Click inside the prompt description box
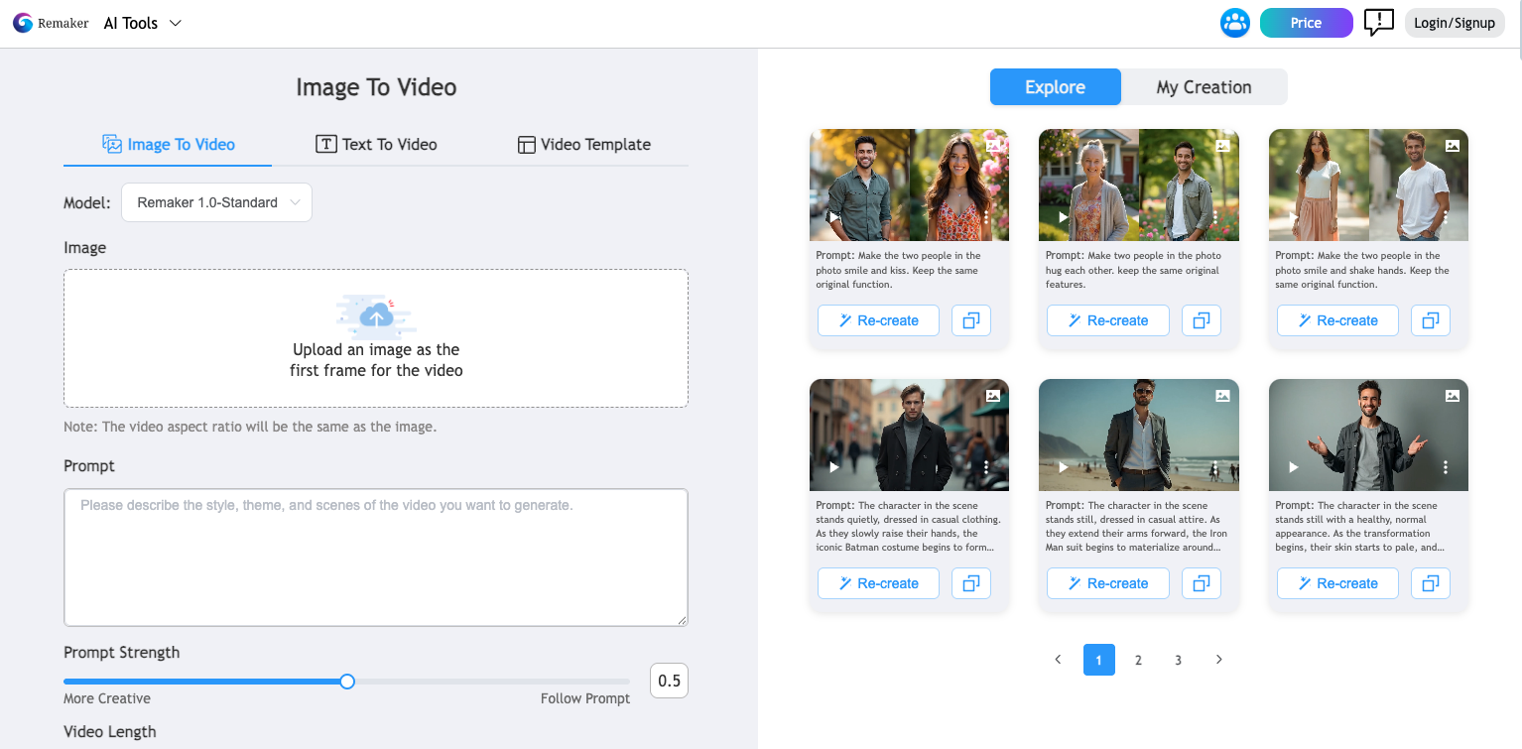The width and height of the screenshot is (1522, 749). click(375, 556)
